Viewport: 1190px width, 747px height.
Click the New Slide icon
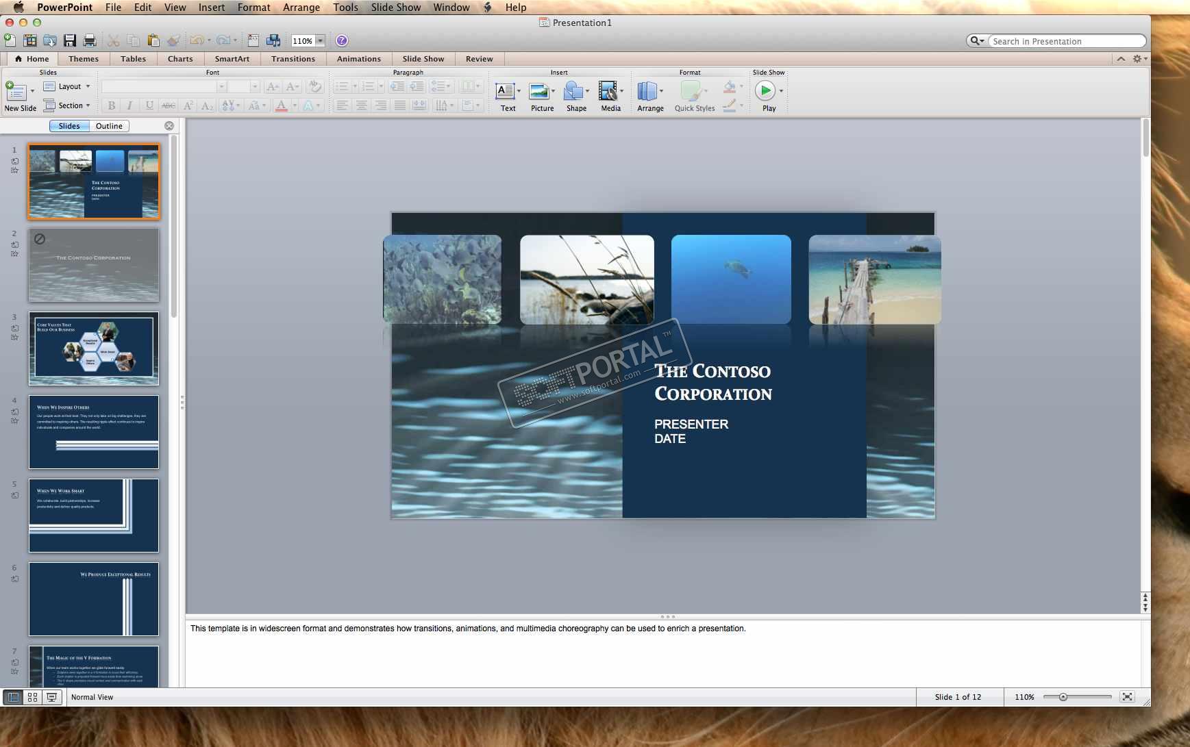16,92
